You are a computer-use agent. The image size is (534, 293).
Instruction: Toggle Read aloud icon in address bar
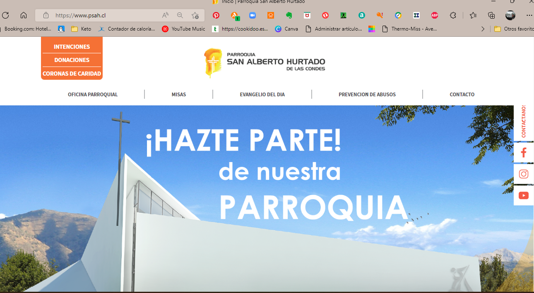(x=165, y=15)
